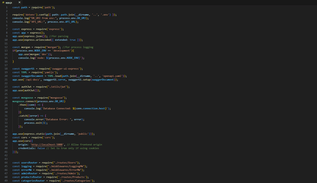Viewport: 317px width, 183px height.
Task: Place cursor on the credentials false value
Action: coord(41,148)
